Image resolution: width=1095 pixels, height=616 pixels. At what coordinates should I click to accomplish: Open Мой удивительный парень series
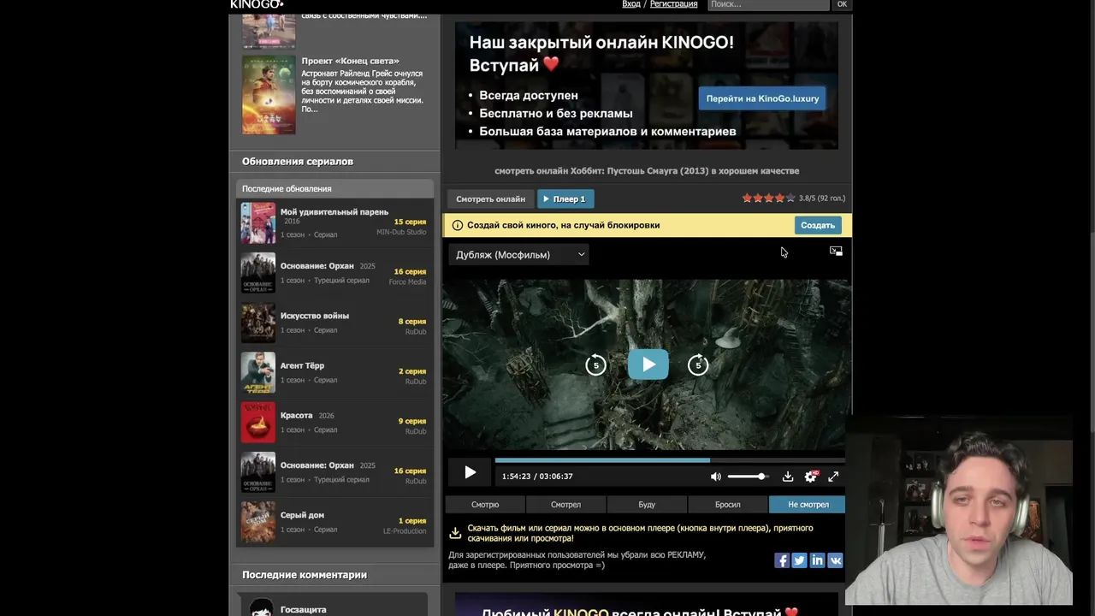pos(334,212)
